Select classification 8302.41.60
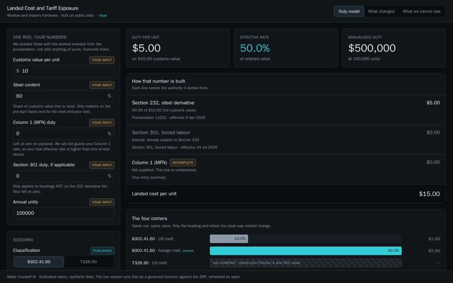This screenshot has height=283, width=453. [39, 262]
